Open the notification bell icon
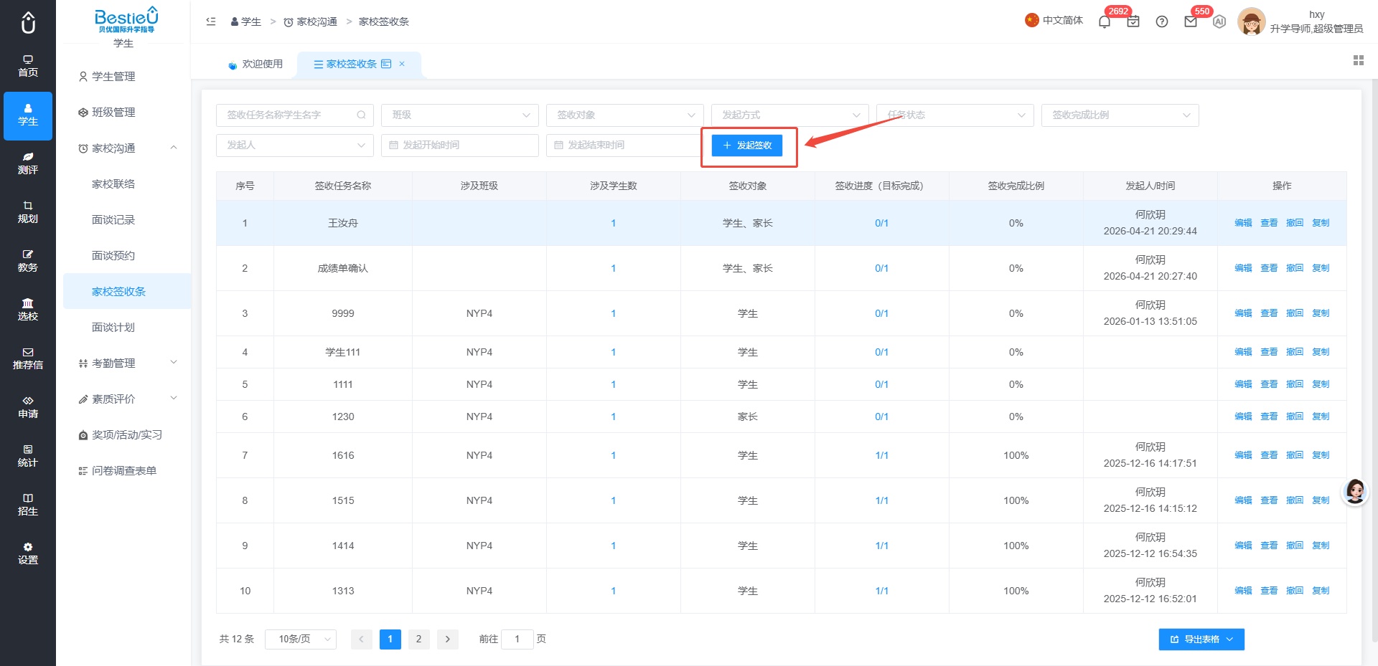 tap(1105, 22)
